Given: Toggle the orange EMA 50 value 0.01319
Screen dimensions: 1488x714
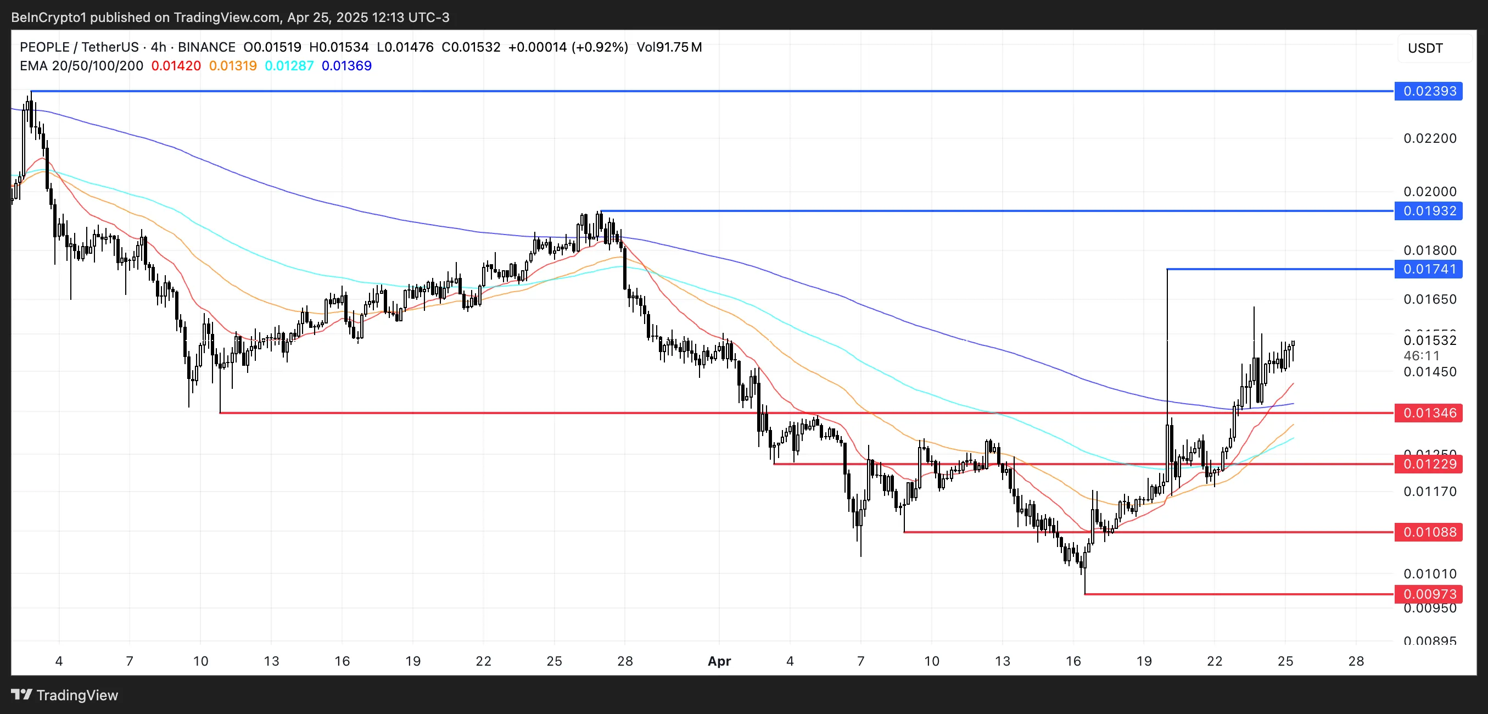Looking at the screenshot, I should (233, 66).
